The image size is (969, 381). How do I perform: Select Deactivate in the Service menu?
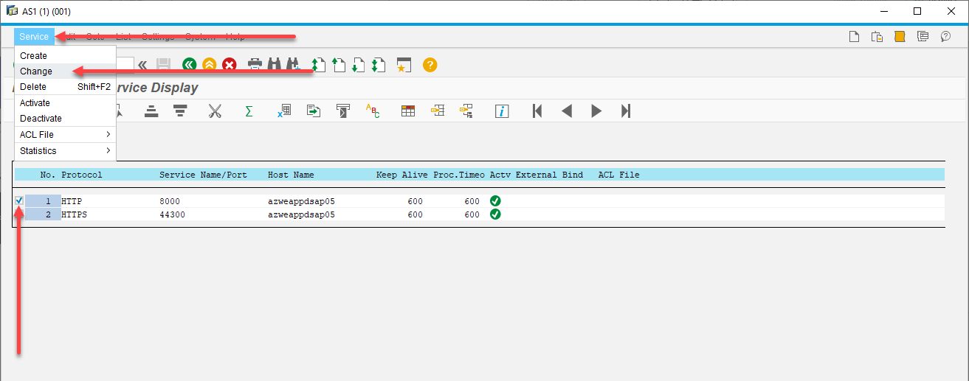click(x=41, y=119)
